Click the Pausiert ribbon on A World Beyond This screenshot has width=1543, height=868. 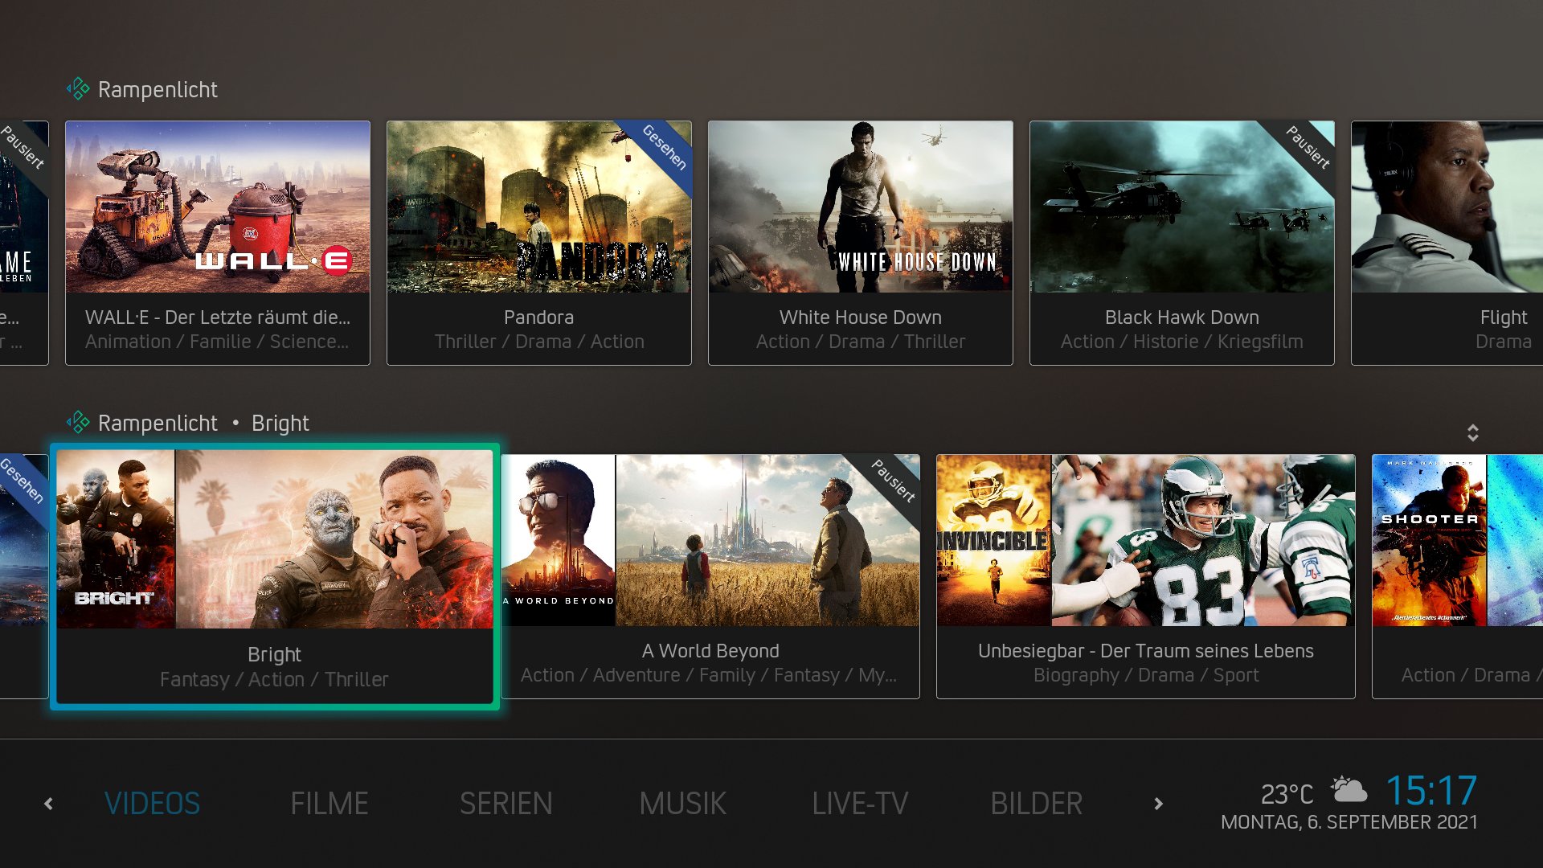(892, 481)
